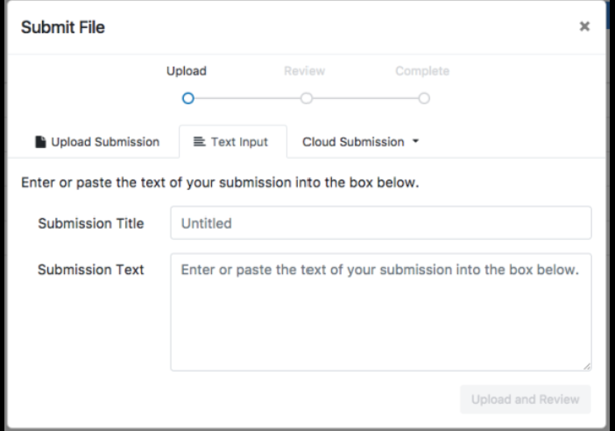Click the Cloud Submission caret arrow
The image size is (615, 431).
click(416, 141)
